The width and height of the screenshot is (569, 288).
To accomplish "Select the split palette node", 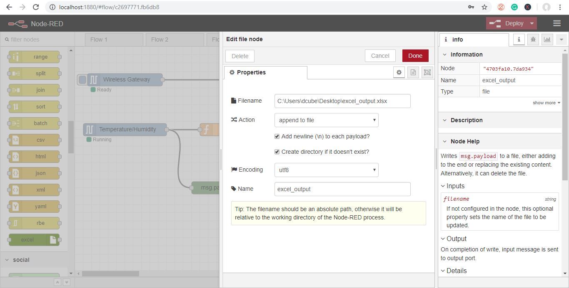I will tap(34, 74).
